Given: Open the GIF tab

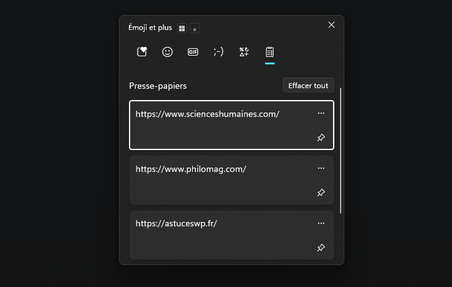Looking at the screenshot, I should (x=193, y=52).
